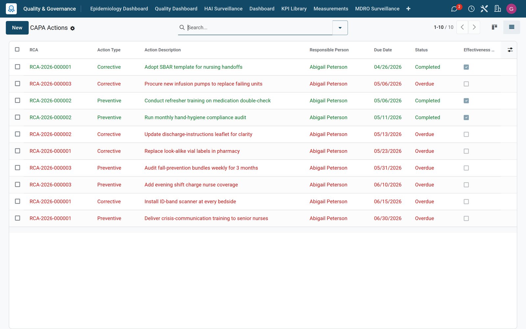The image size is (526, 329).
Task: Click the search magnifier icon
Action: (x=182, y=27)
